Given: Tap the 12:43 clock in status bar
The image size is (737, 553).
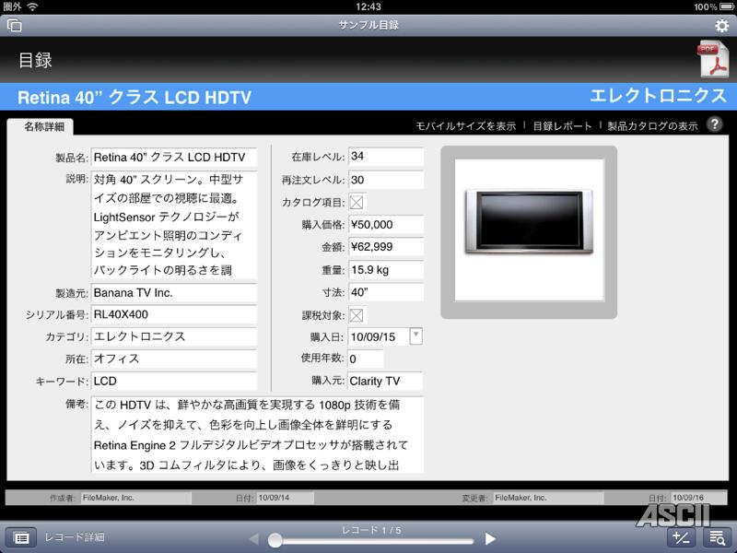Looking at the screenshot, I should point(368,6).
